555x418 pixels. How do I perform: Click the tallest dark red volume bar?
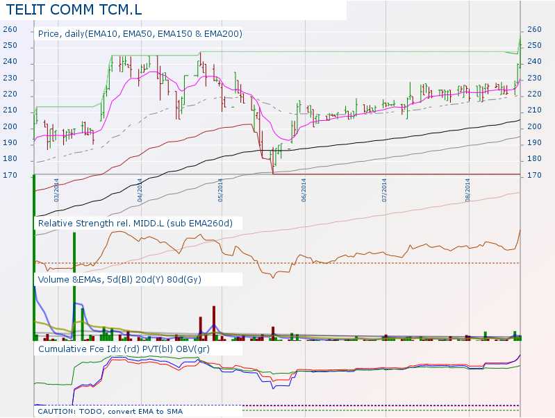tap(214, 323)
